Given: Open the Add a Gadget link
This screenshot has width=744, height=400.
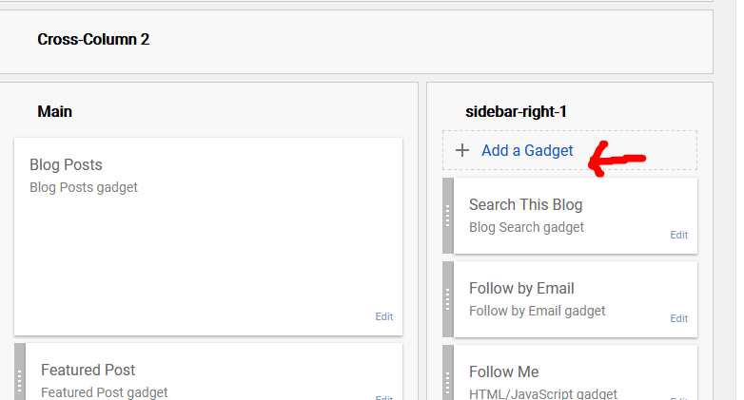Looking at the screenshot, I should coord(527,150).
